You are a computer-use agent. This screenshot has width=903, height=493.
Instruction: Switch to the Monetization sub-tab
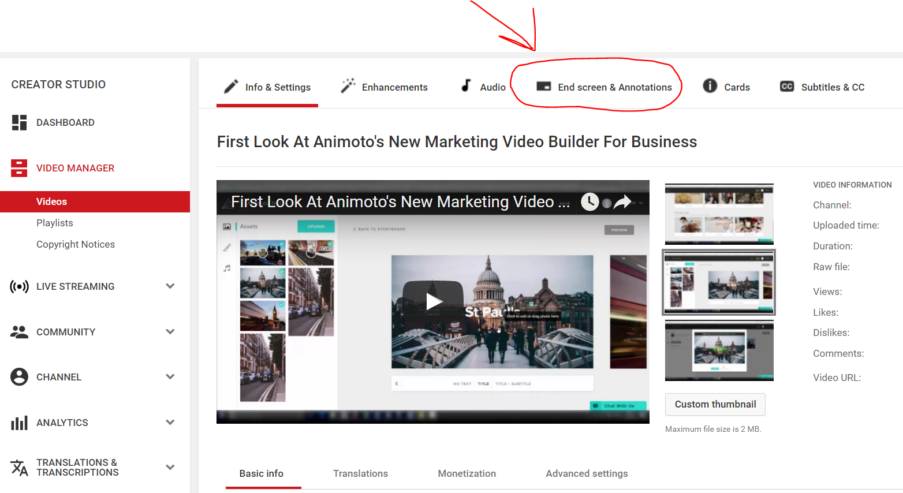[x=467, y=473]
